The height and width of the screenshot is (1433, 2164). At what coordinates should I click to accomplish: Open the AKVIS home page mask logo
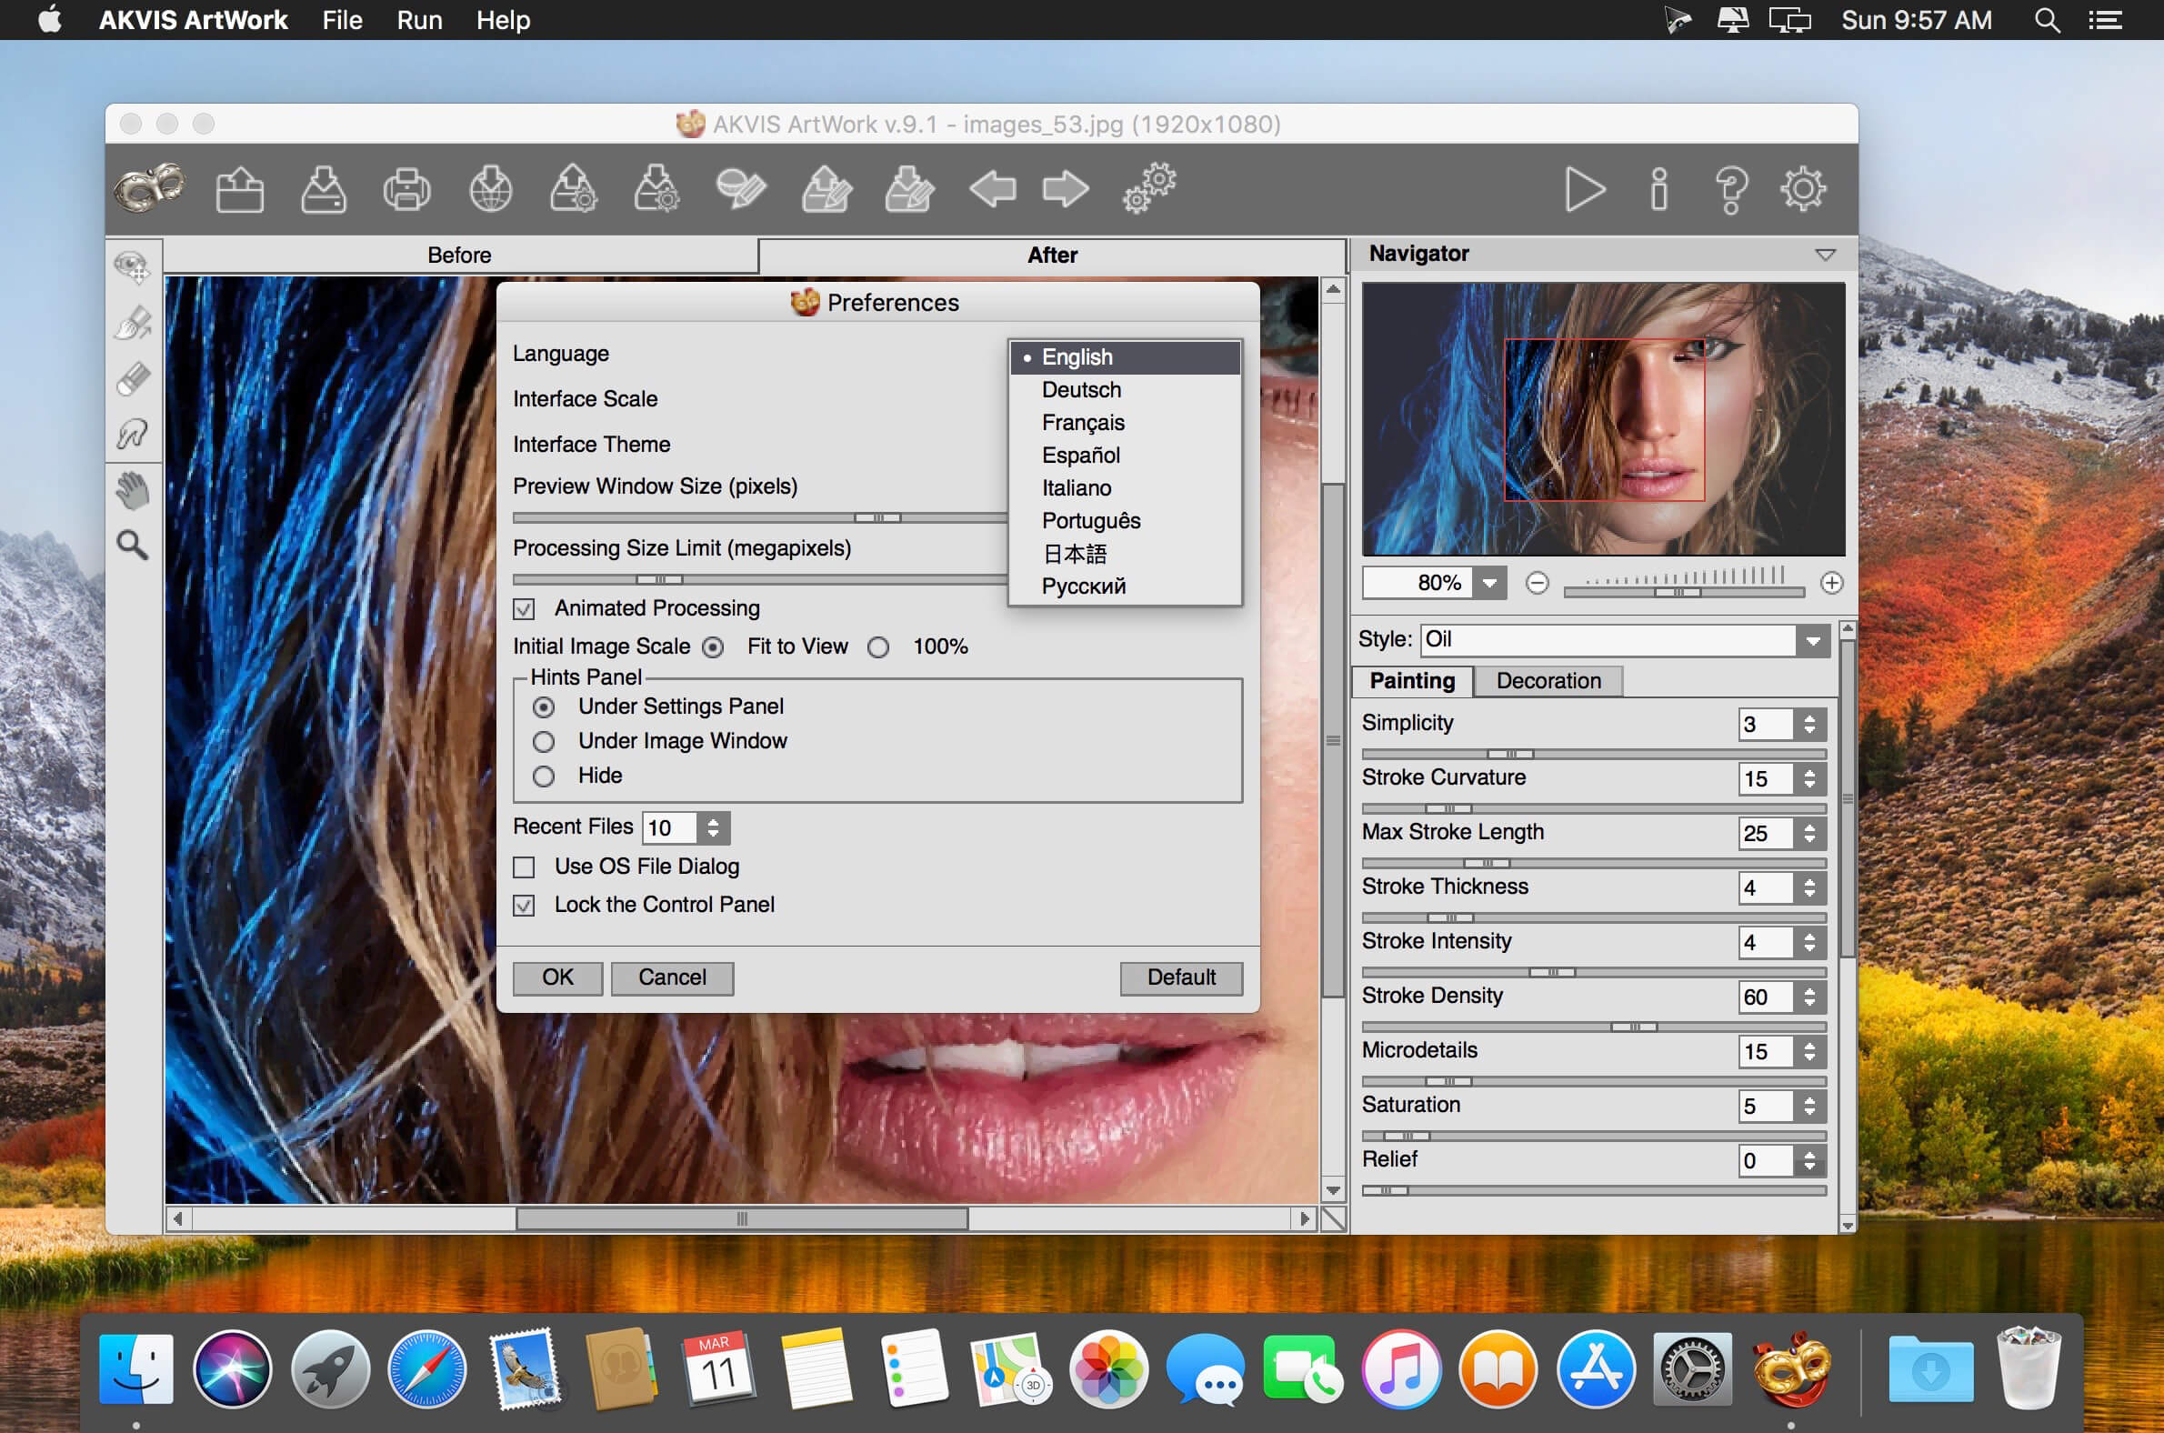click(149, 188)
